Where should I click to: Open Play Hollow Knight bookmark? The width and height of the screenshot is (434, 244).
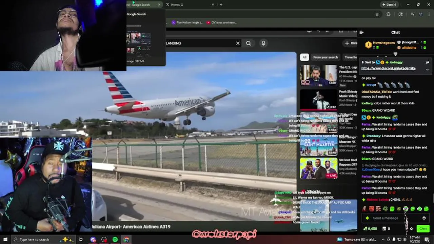(x=187, y=23)
